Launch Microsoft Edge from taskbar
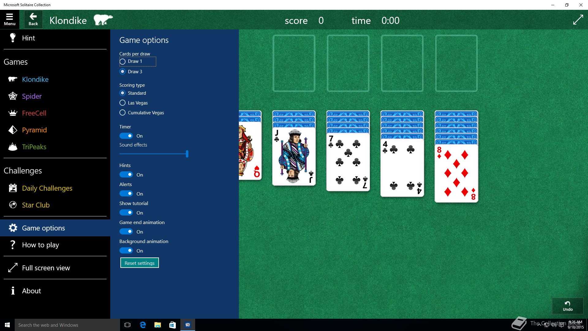 [x=143, y=325]
